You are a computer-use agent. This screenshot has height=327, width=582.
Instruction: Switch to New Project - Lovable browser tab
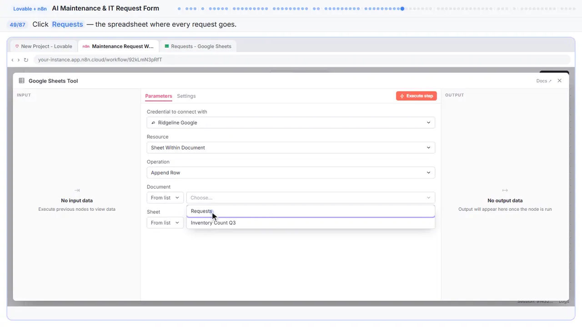[x=44, y=46]
